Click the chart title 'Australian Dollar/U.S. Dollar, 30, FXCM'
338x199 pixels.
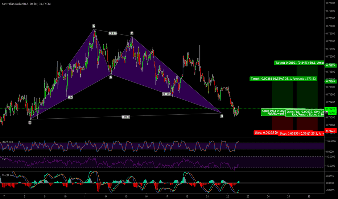[26, 4]
